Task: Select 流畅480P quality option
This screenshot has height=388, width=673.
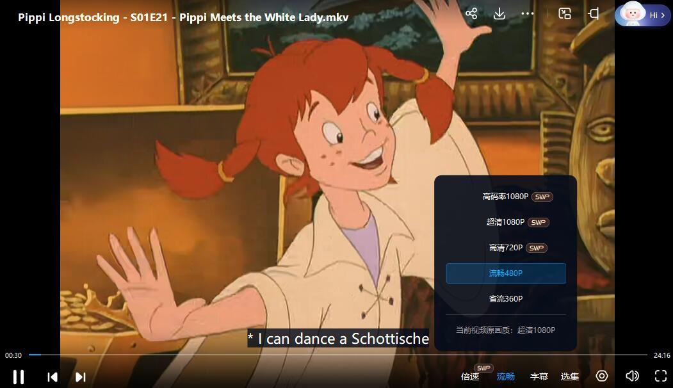Action: pyautogui.click(x=506, y=273)
